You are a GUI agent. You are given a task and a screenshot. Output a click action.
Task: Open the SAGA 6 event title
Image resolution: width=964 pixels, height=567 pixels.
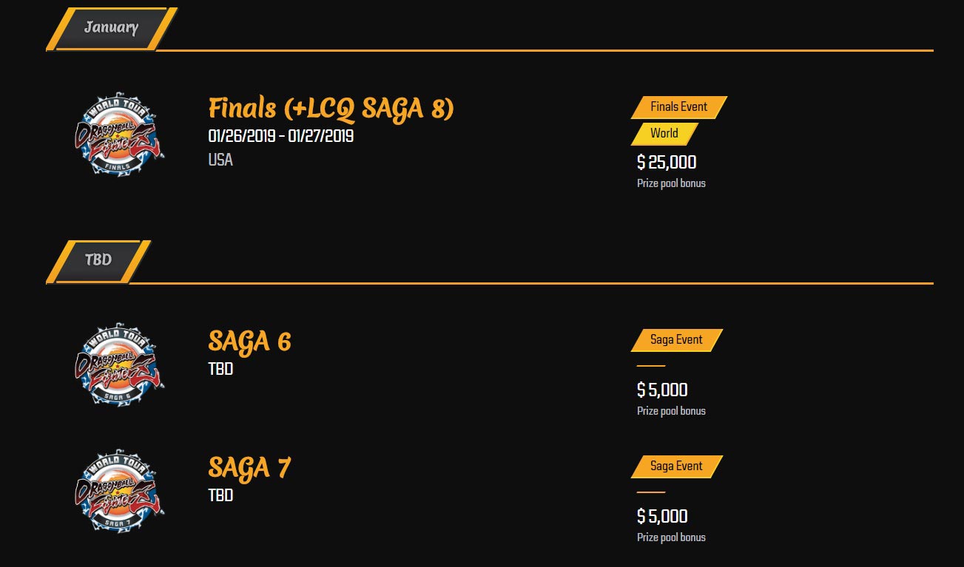pos(249,342)
